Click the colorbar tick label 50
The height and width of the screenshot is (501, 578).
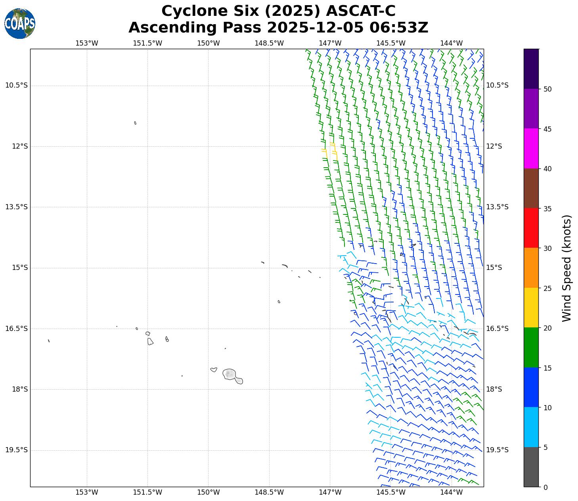547,89
